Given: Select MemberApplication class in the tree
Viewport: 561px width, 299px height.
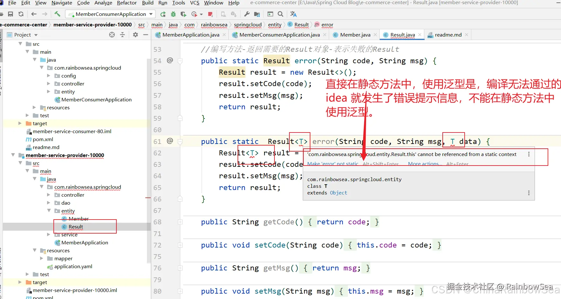Looking at the screenshot, I should point(85,242).
